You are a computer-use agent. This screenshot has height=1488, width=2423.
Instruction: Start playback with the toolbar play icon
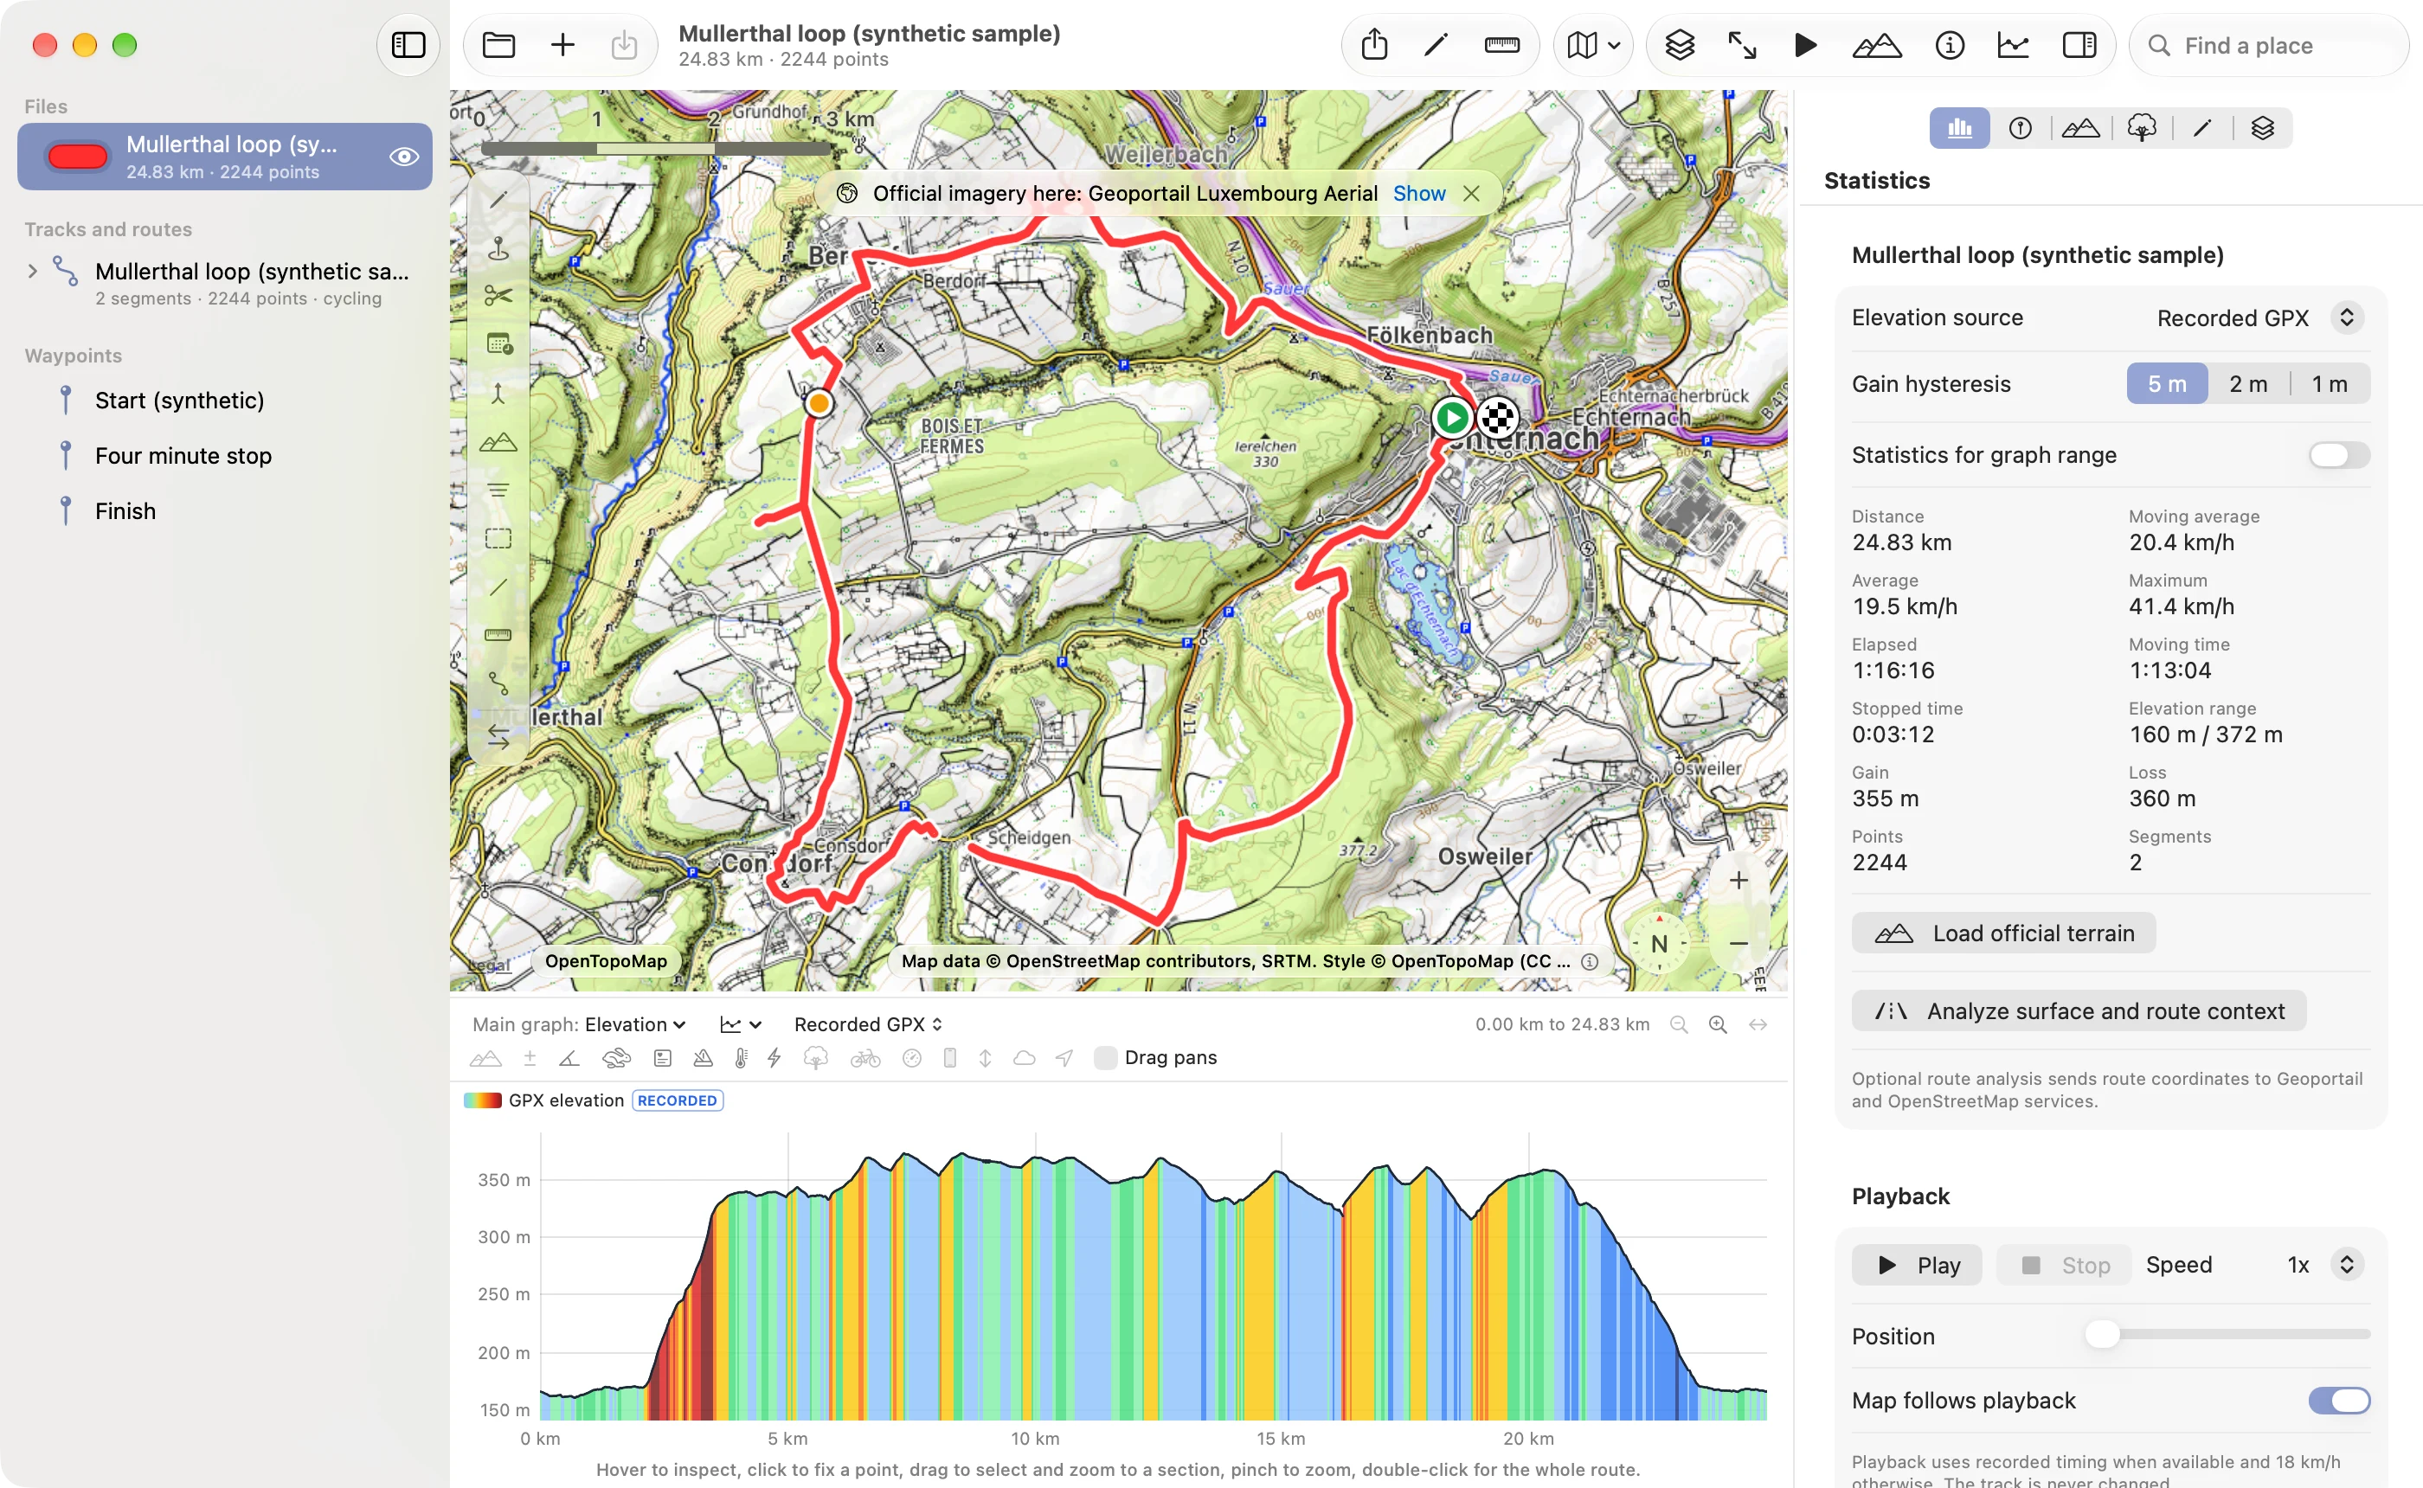(x=1805, y=45)
